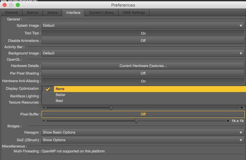Click the minus icon of Pixel Buffer slider
The image size is (246, 160).
(x=44, y=121)
